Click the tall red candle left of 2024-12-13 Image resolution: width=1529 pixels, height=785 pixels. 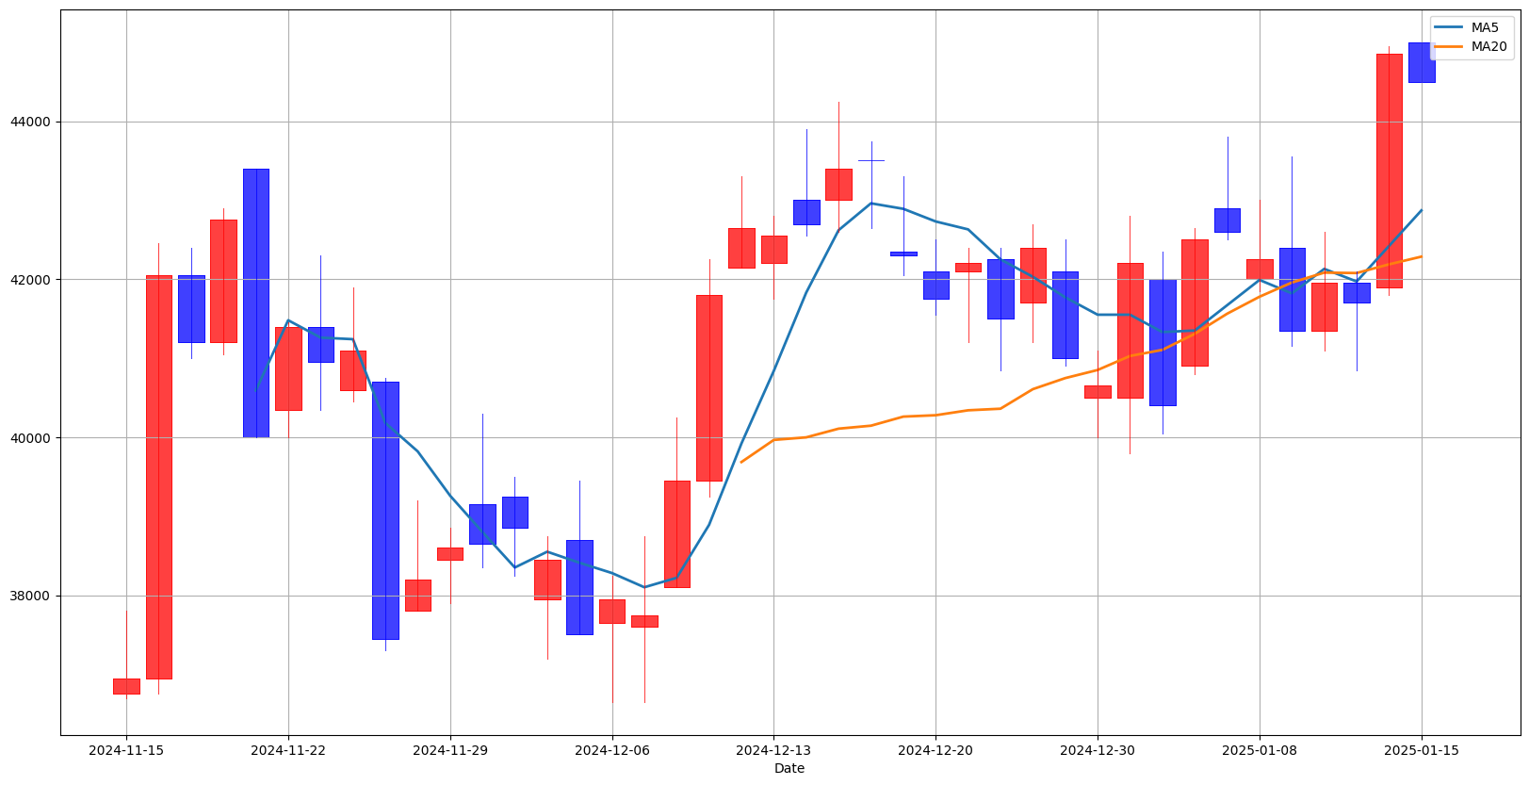click(709, 387)
